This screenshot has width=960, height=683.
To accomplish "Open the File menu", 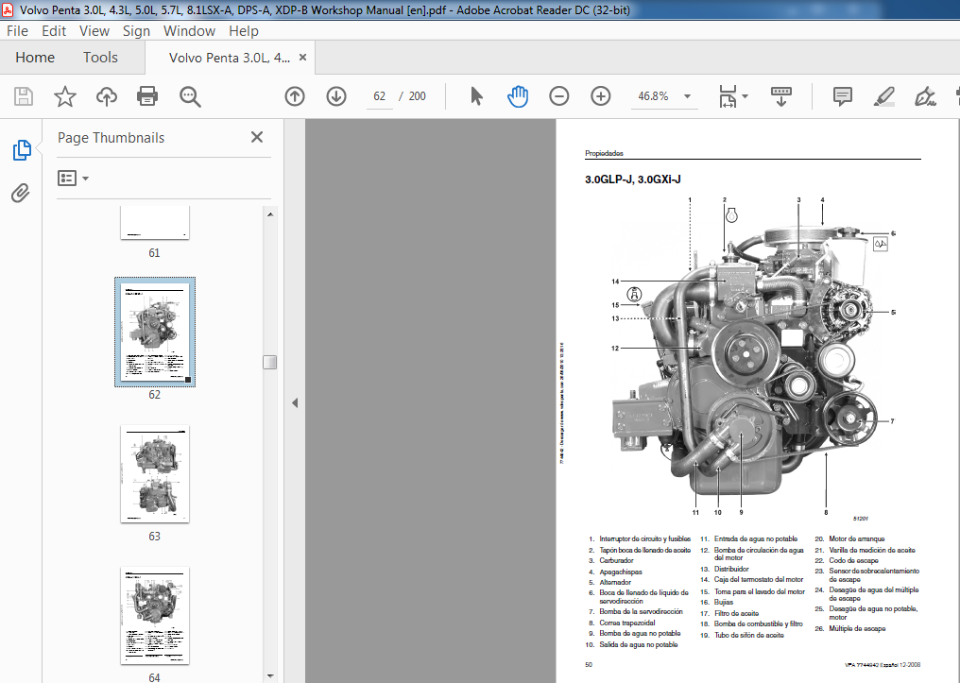I will [x=17, y=30].
